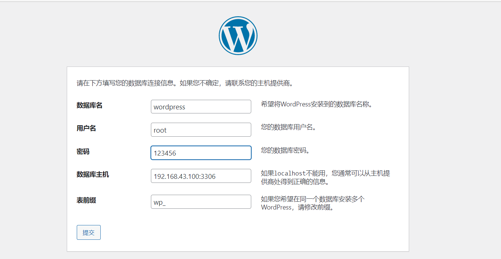Click the 密码 label
This screenshot has height=259, width=501.
tap(83, 151)
